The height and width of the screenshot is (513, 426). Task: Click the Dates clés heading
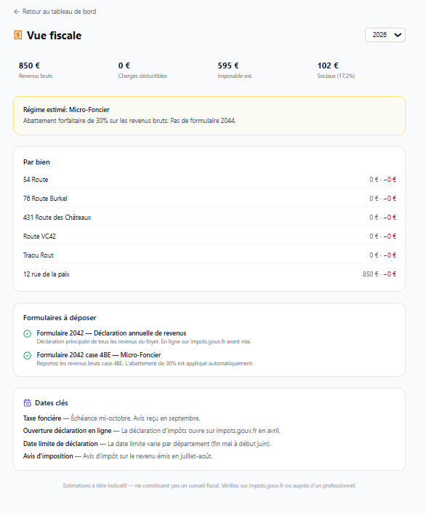[x=52, y=403]
